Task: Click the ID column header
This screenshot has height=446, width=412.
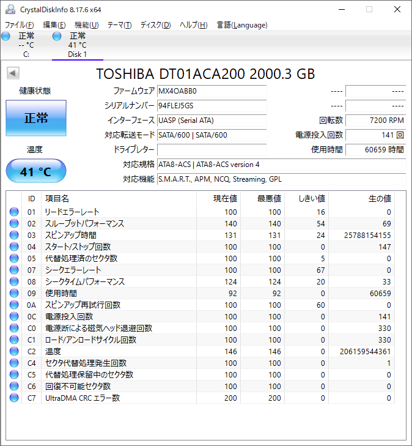Action: tap(32, 199)
